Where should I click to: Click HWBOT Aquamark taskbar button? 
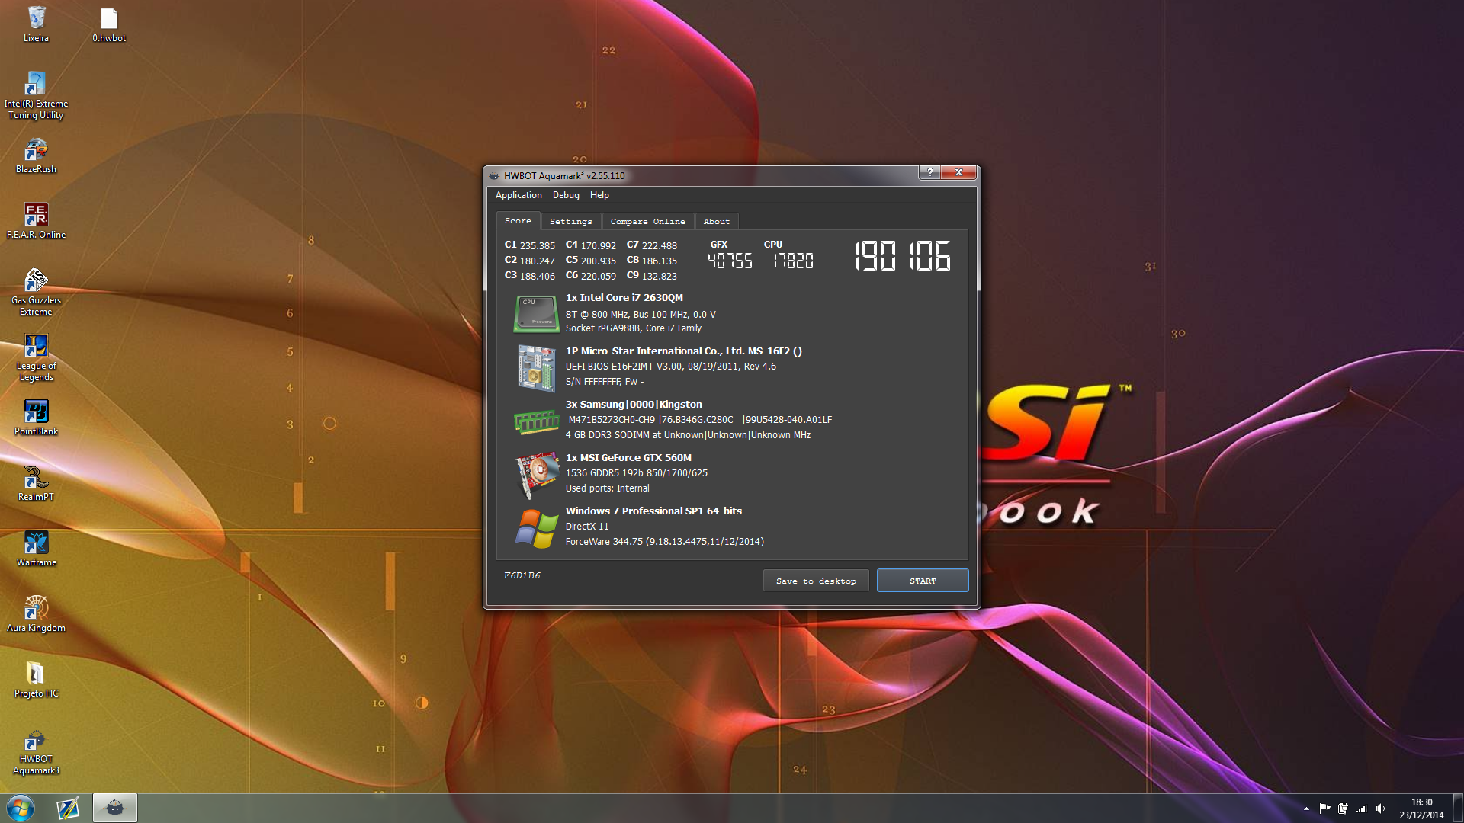[x=115, y=809]
